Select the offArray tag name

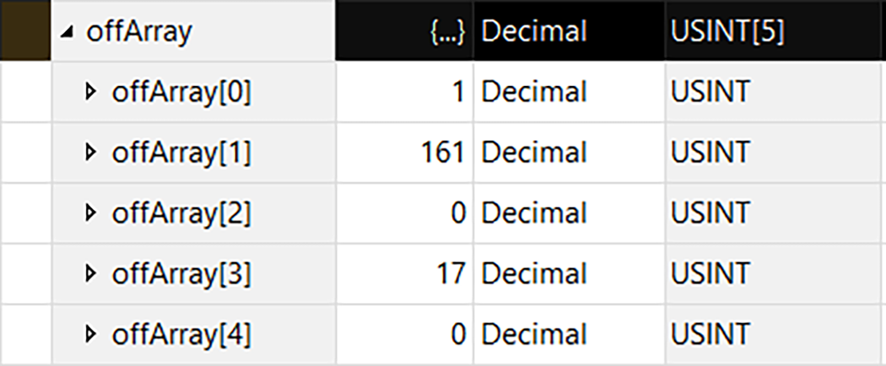(139, 32)
